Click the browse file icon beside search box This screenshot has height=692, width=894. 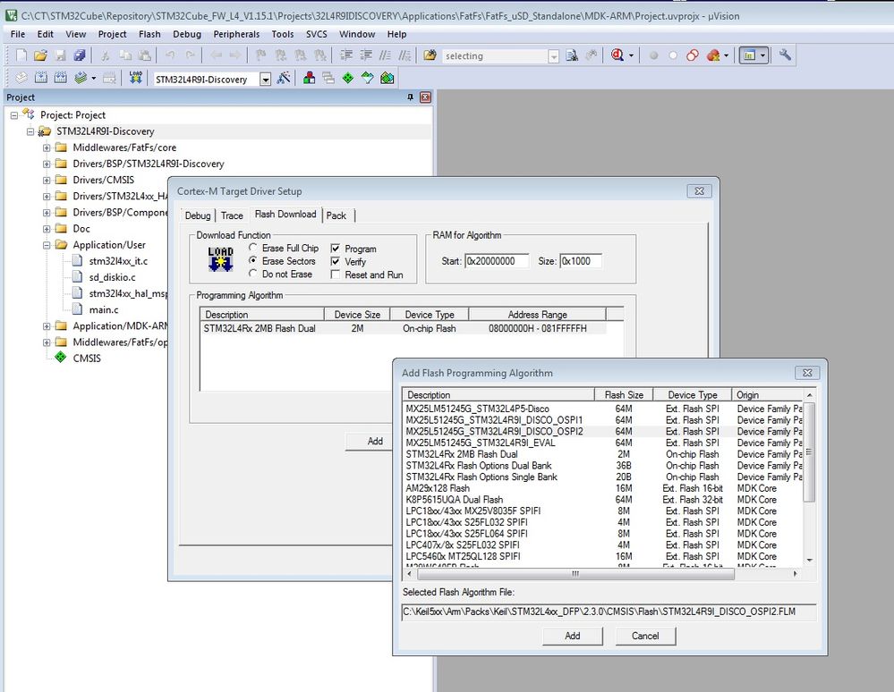click(572, 55)
